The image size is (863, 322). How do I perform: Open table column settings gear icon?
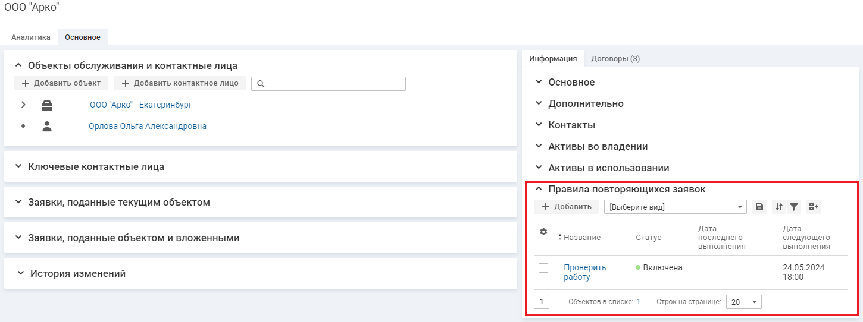point(543,232)
